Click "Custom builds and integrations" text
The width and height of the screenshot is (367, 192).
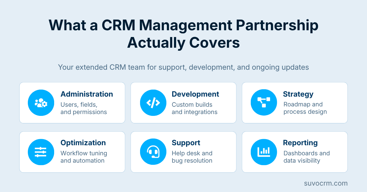click(195, 108)
